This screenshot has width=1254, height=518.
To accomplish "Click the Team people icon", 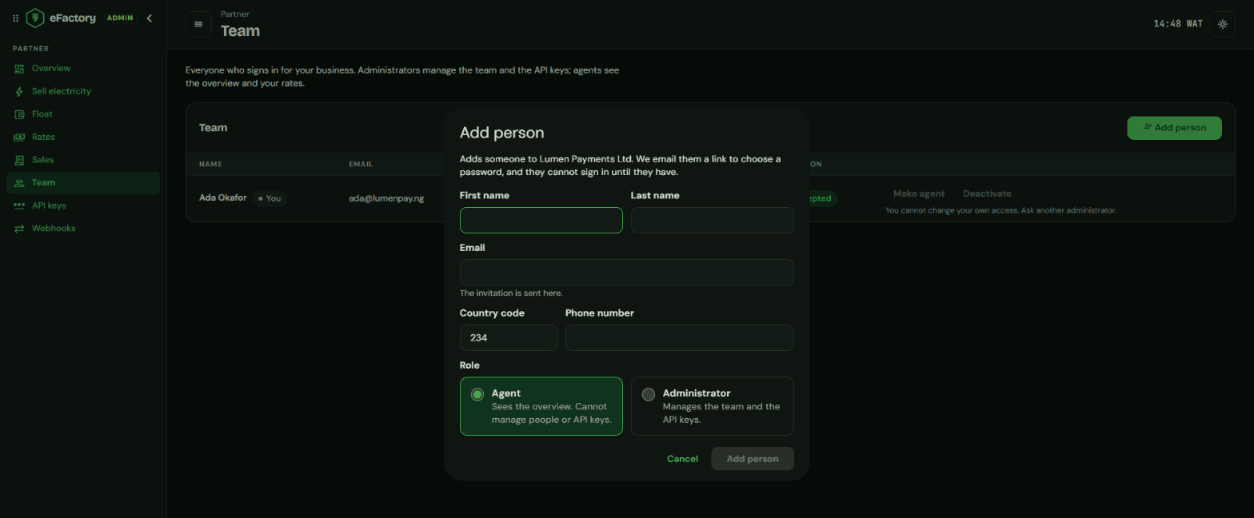I will [x=19, y=183].
